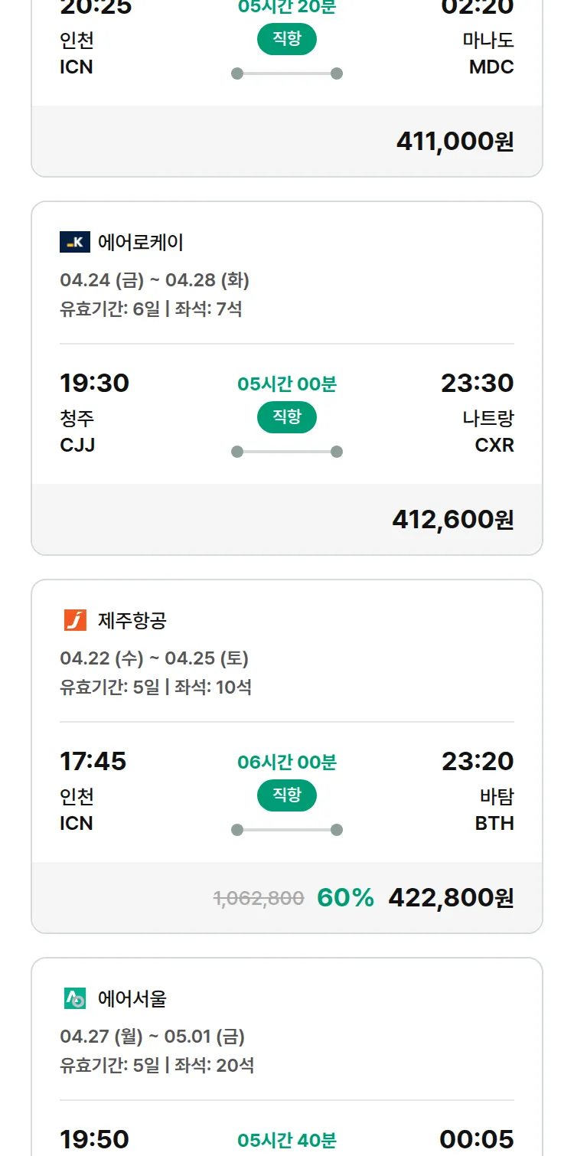The image size is (574, 1156).
Task: Click the Air Seoul green logo icon
Action: 75,998
